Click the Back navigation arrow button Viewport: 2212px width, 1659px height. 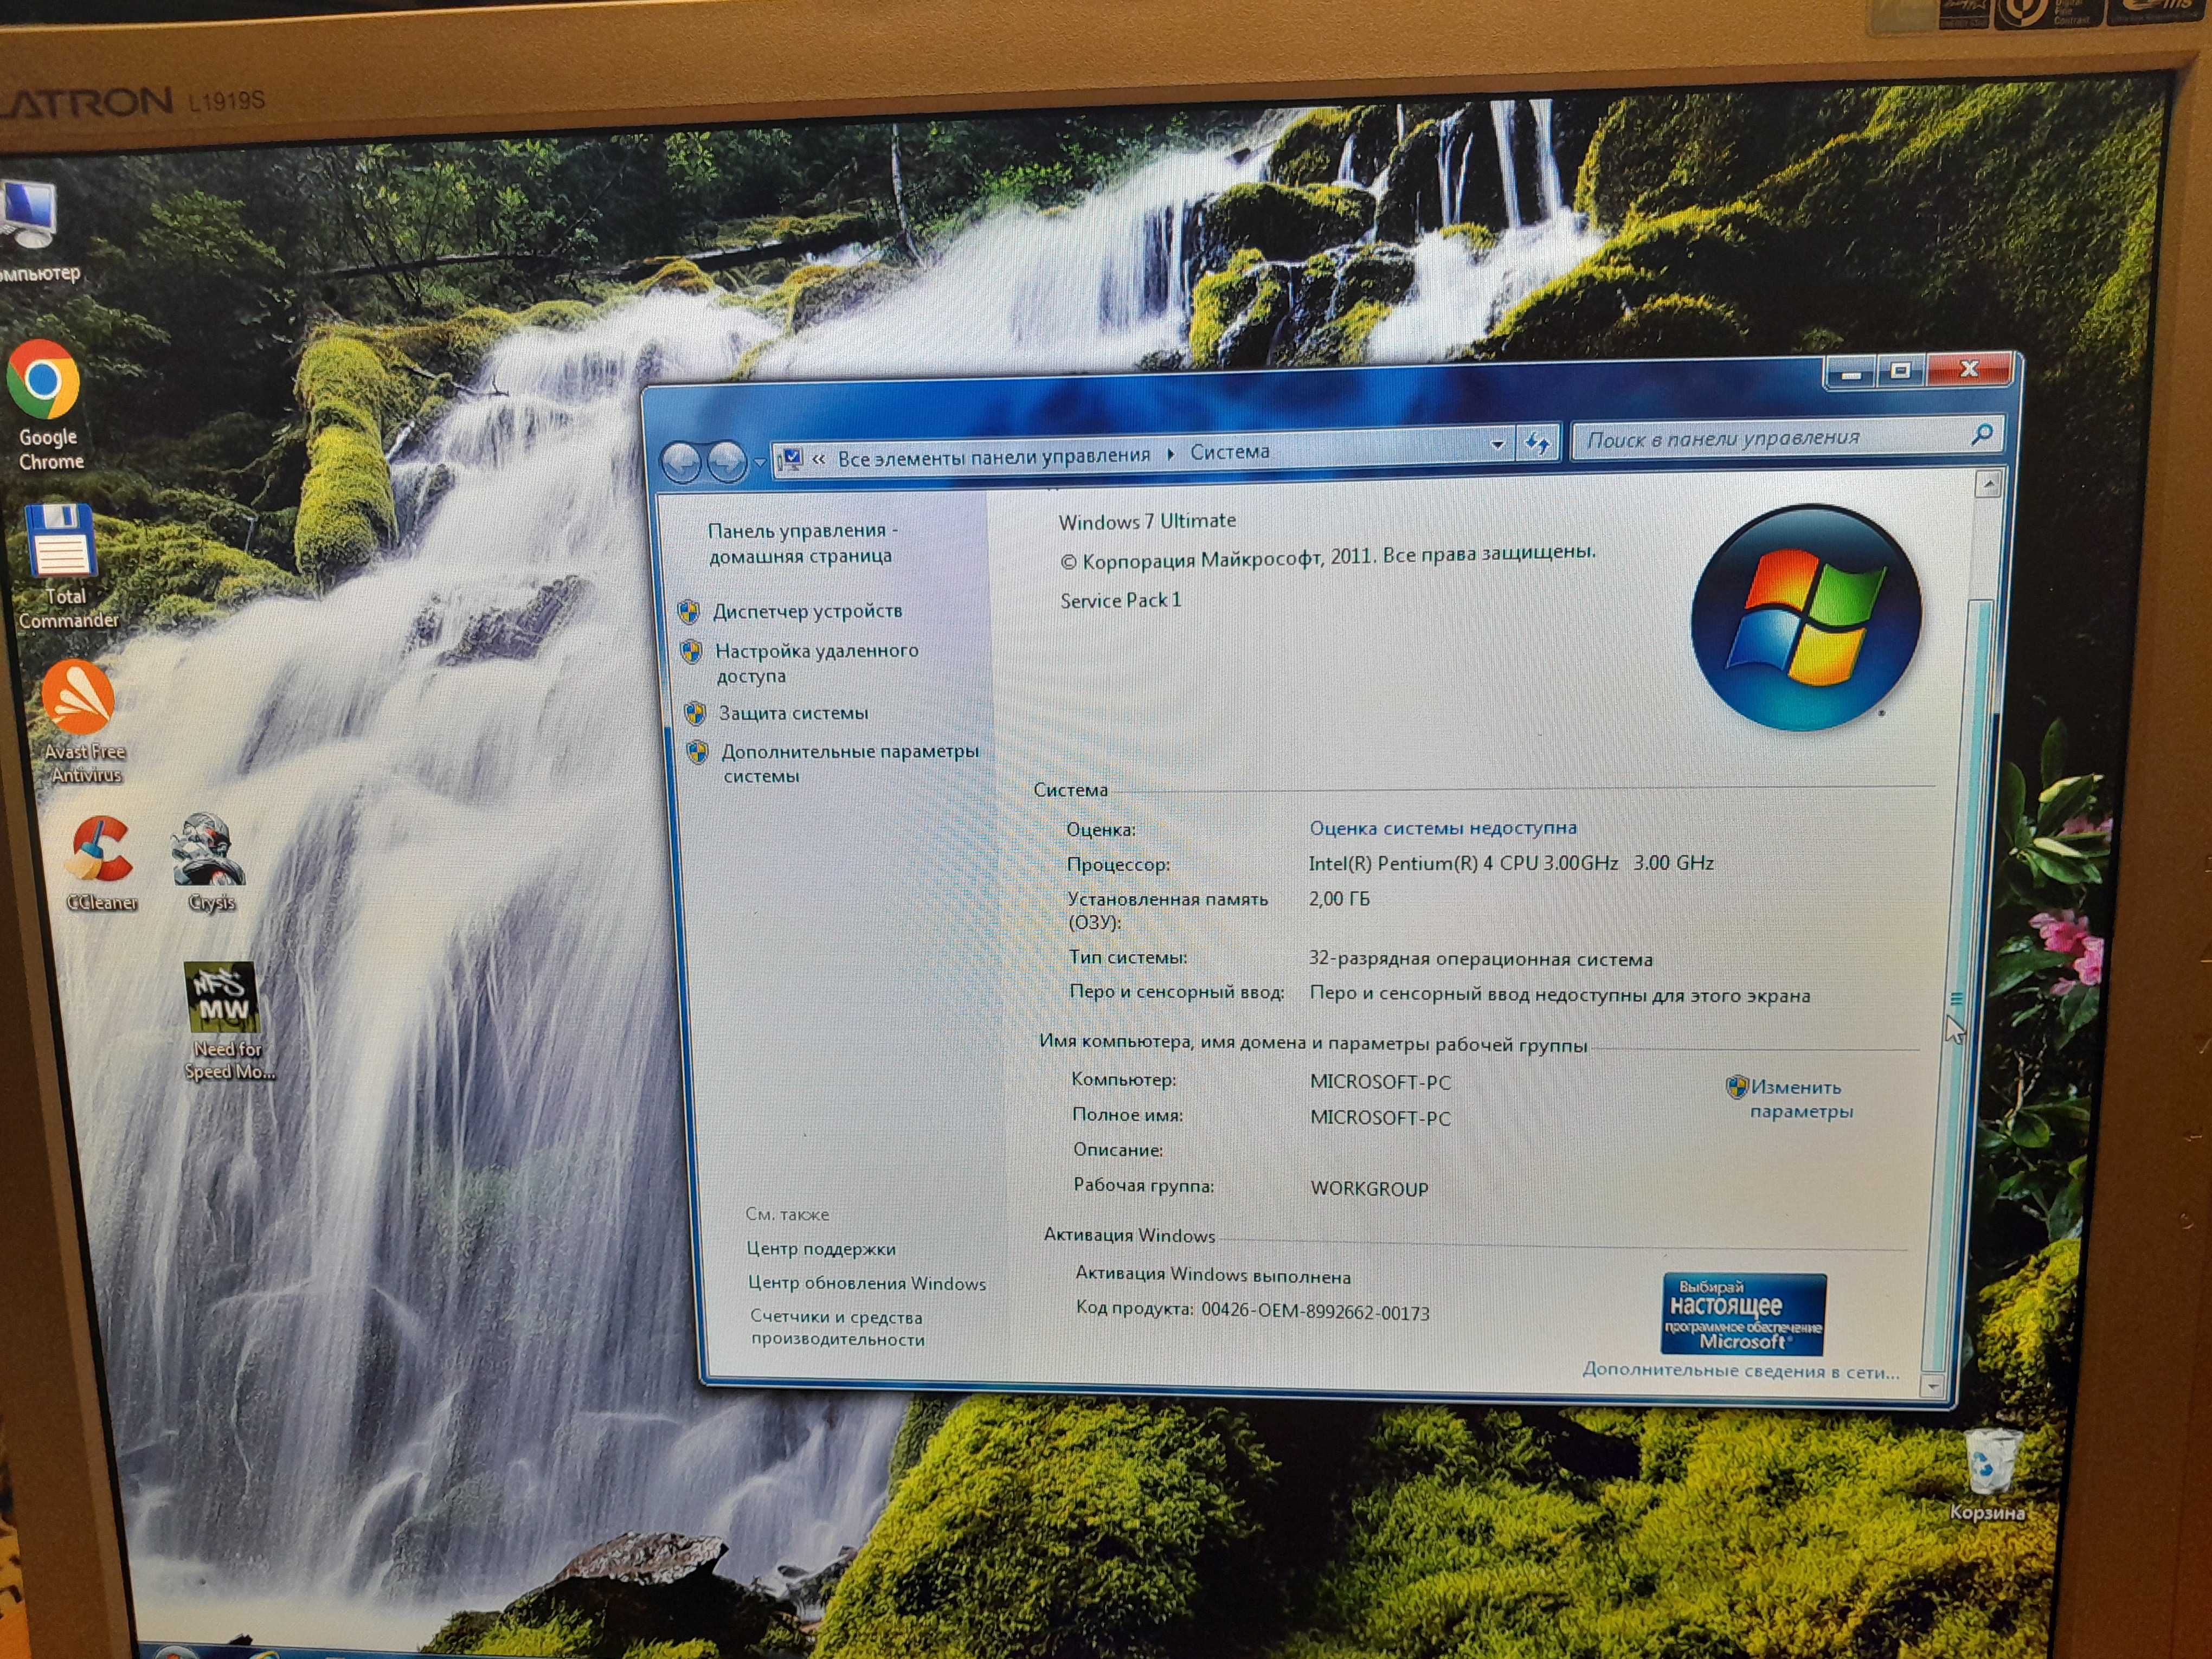pos(682,463)
